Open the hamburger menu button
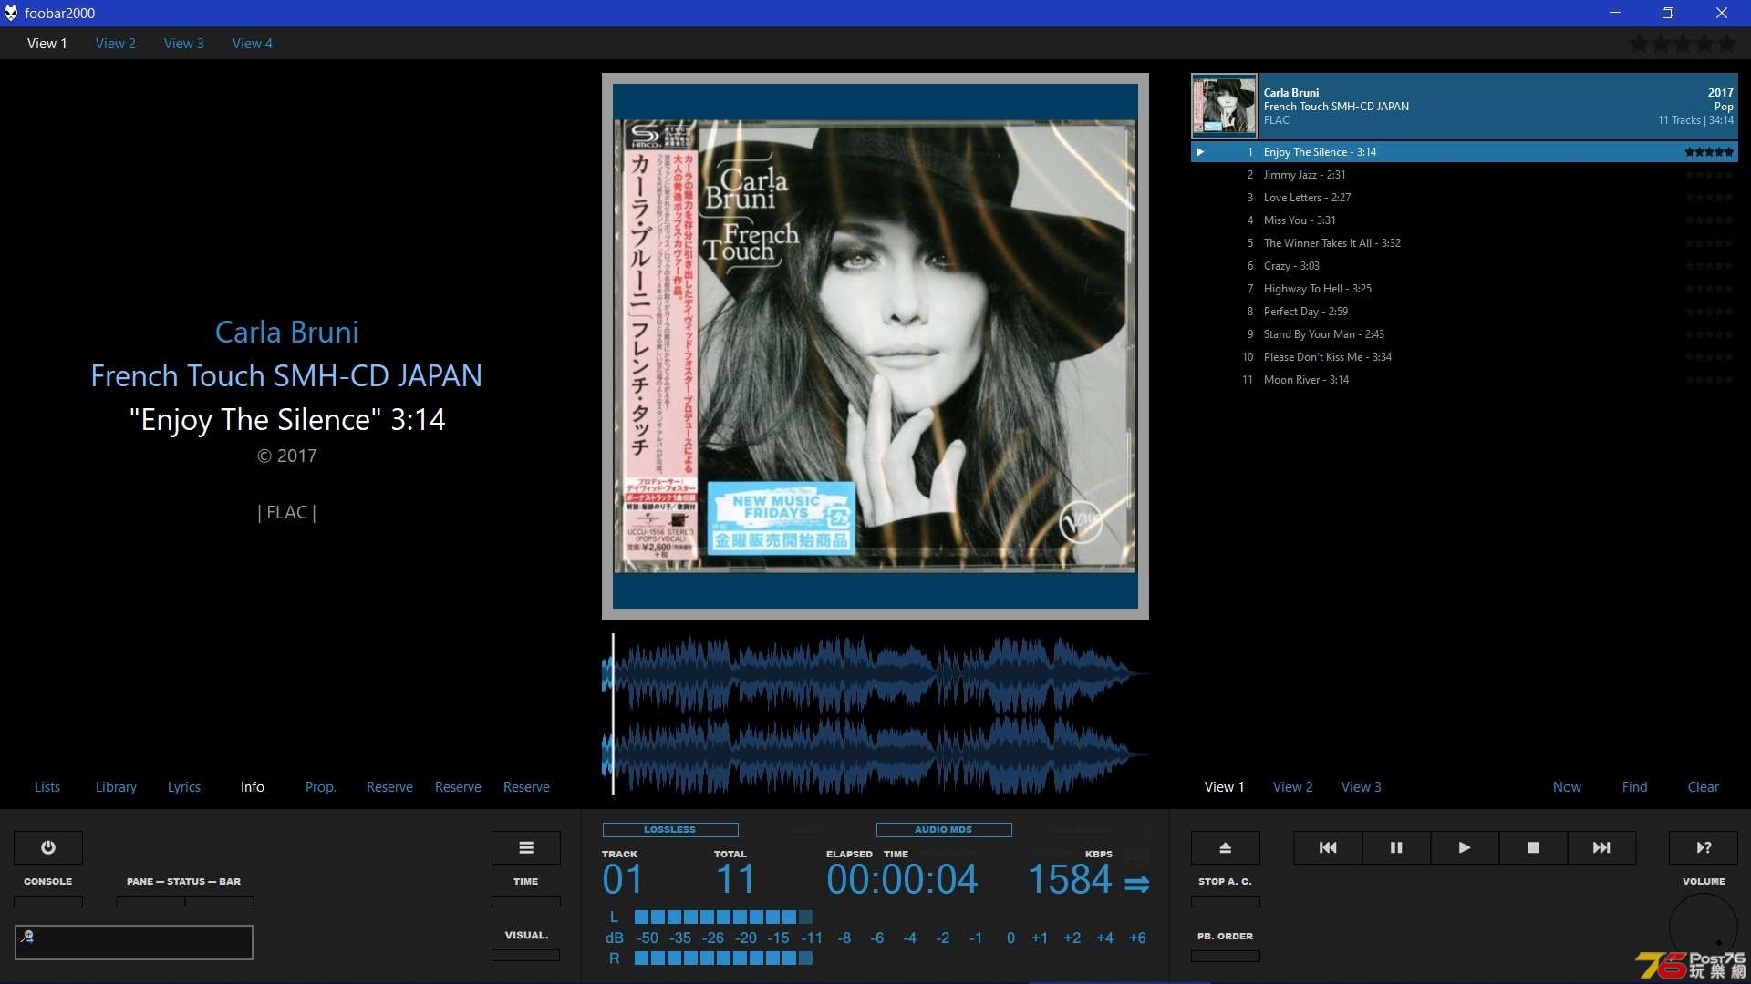 point(526,847)
